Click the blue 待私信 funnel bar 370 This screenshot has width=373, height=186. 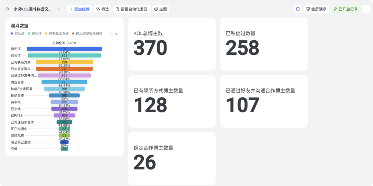pos(64,49)
